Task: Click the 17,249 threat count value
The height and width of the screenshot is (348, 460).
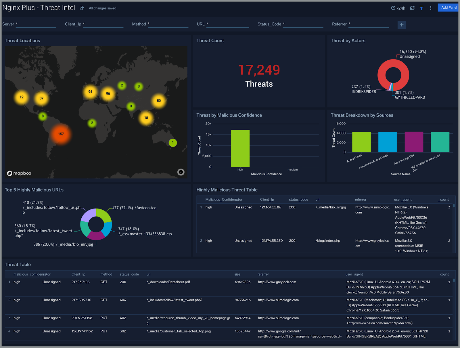Action: [259, 70]
